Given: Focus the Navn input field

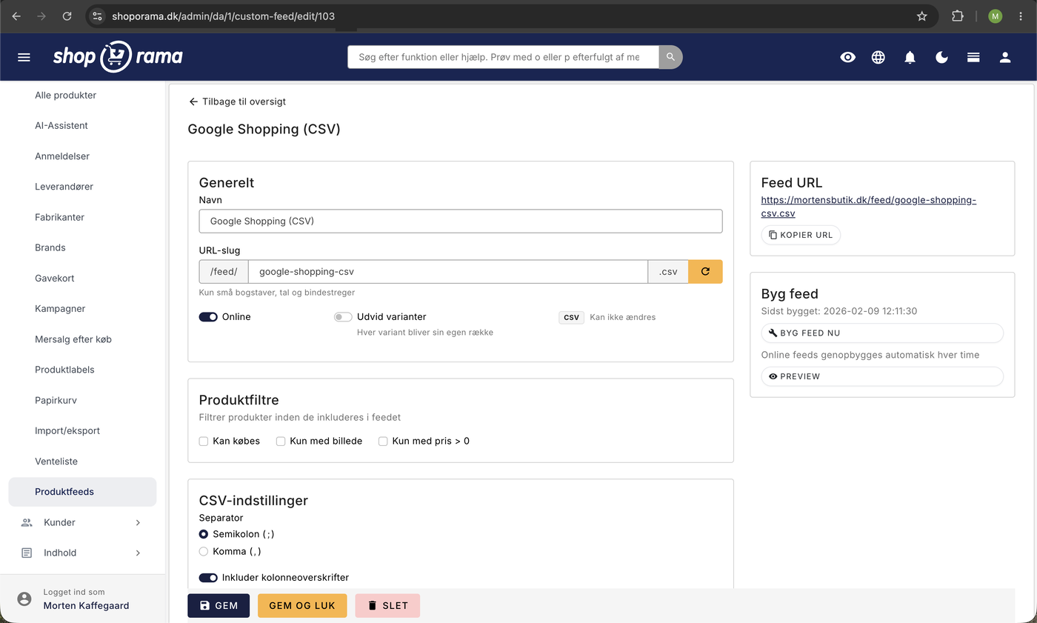Looking at the screenshot, I should point(461,221).
